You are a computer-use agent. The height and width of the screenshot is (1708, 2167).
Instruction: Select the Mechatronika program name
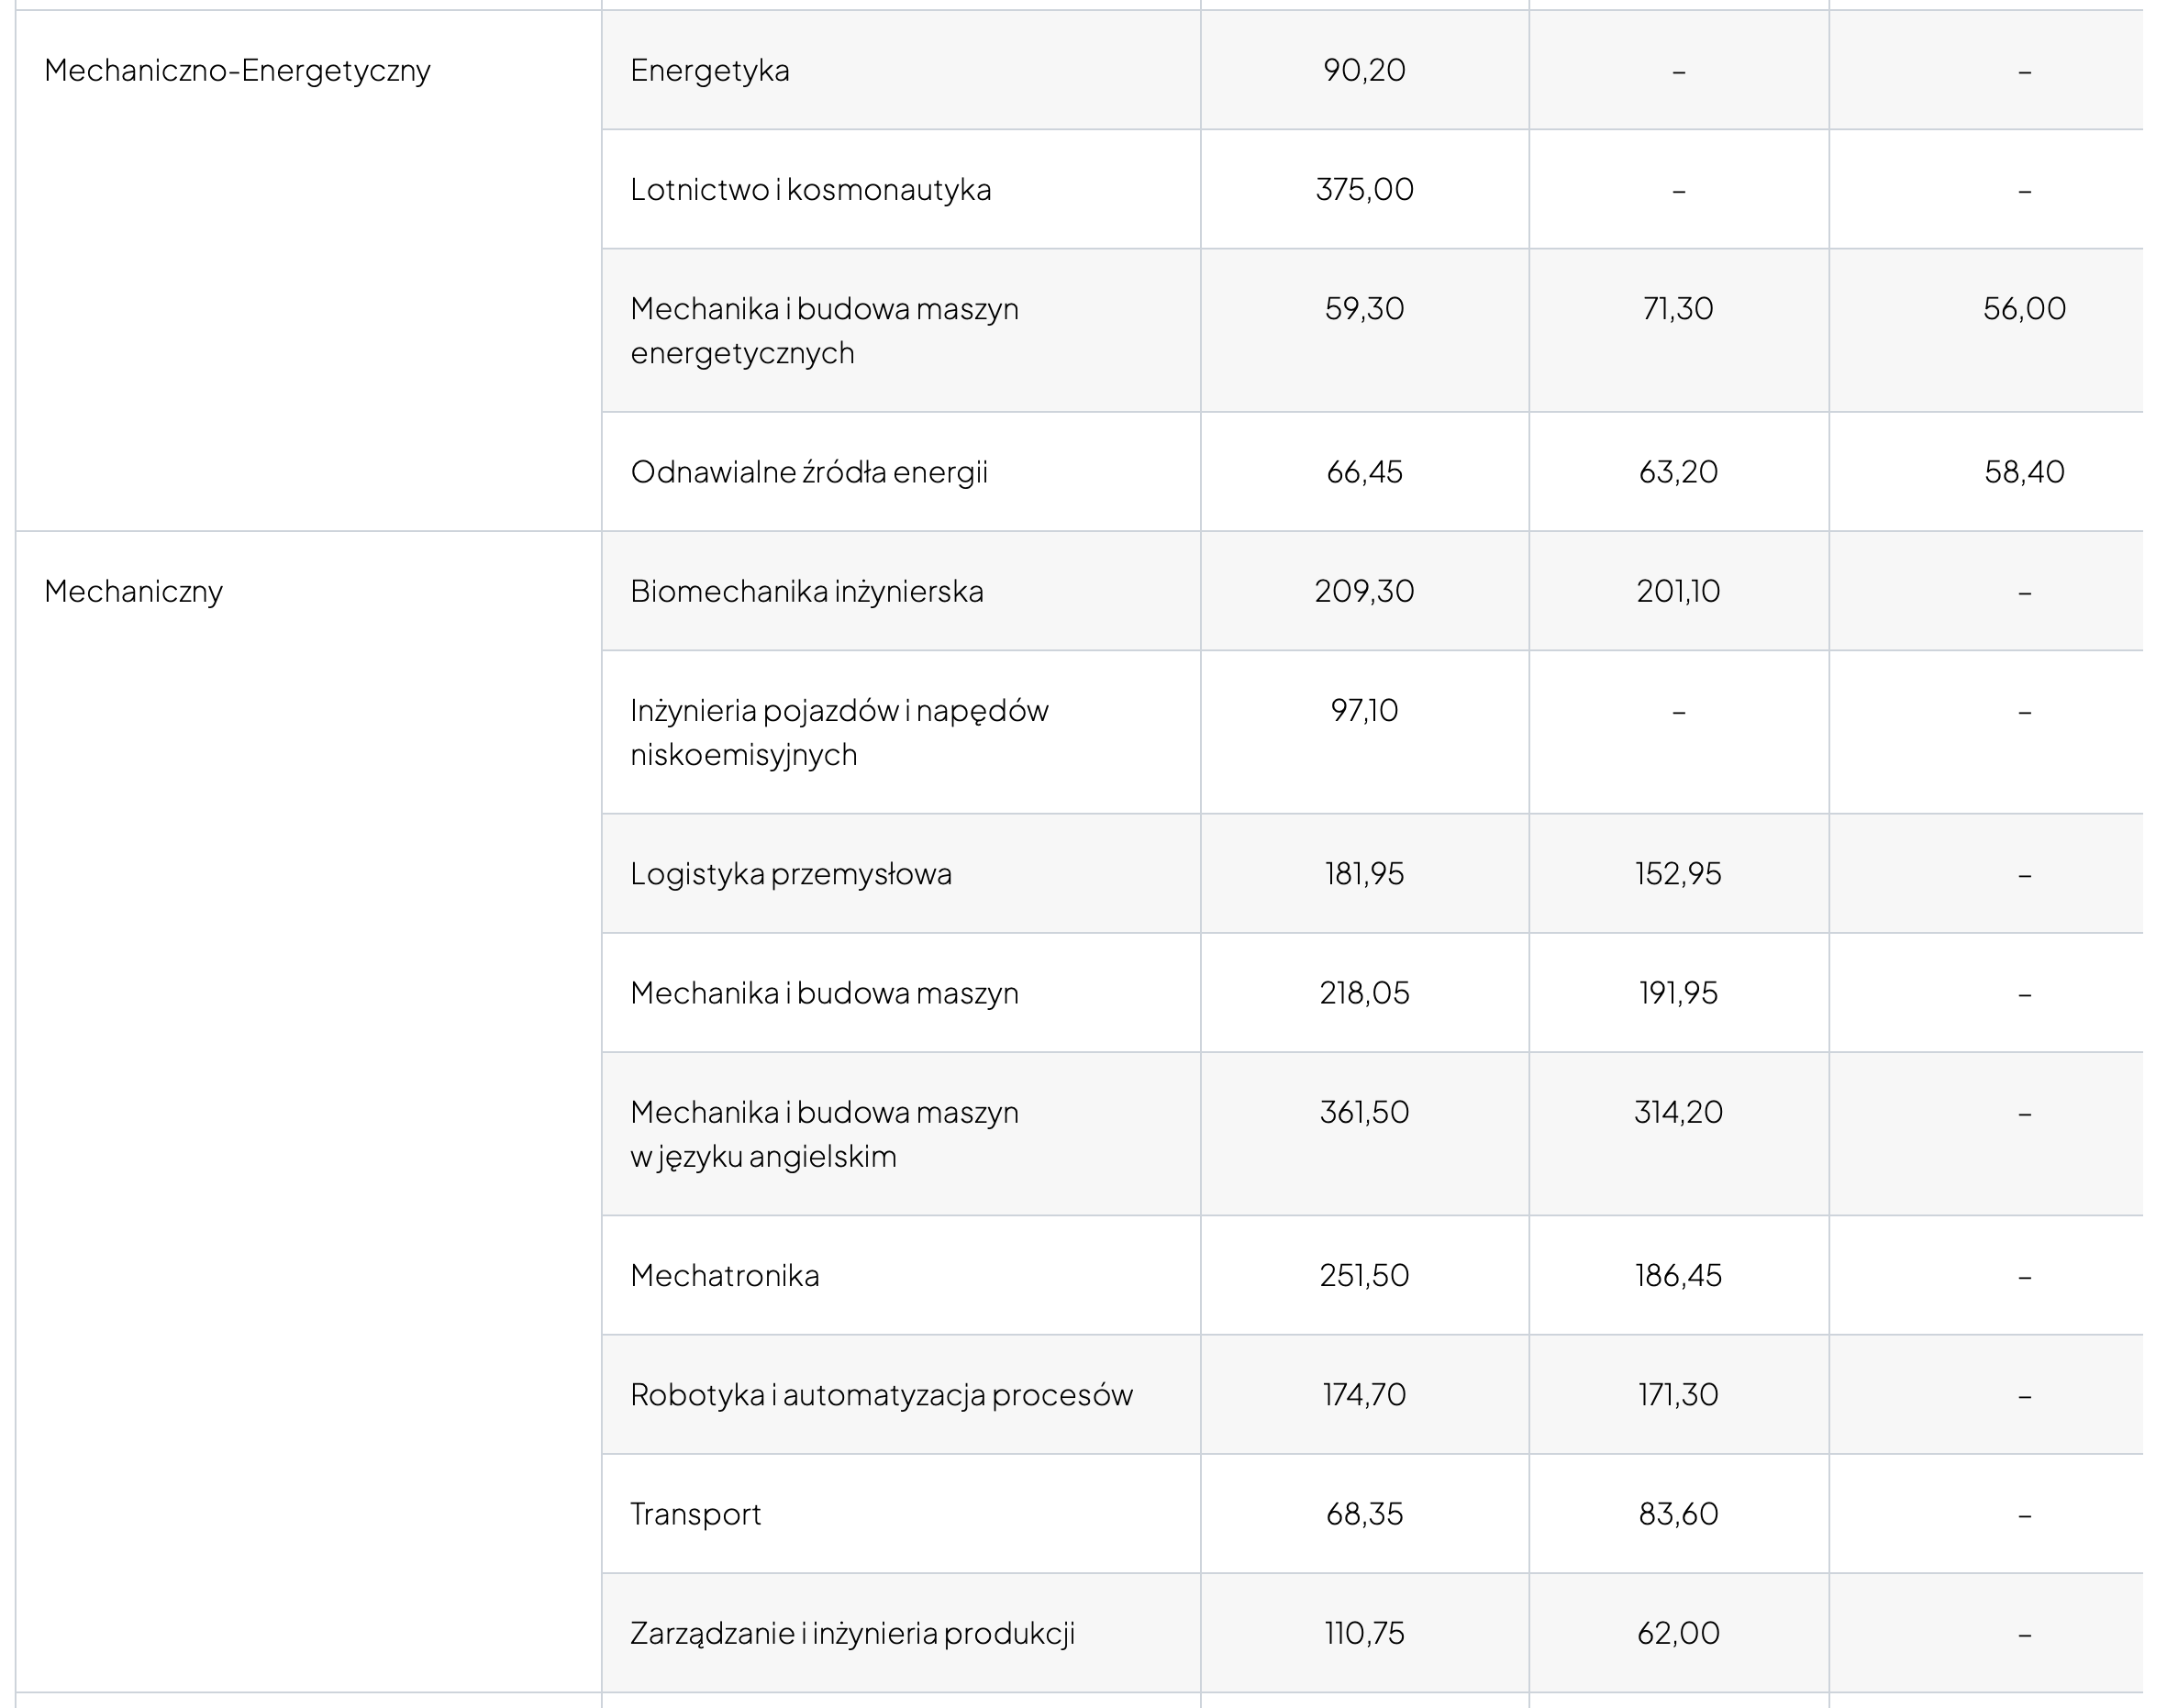coord(724,1276)
